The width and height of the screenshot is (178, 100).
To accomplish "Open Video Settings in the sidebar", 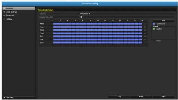I will point(11,12).
